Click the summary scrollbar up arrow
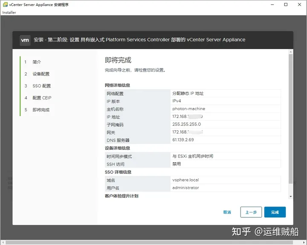Viewport: 307px width, 245px height. (291, 56)
